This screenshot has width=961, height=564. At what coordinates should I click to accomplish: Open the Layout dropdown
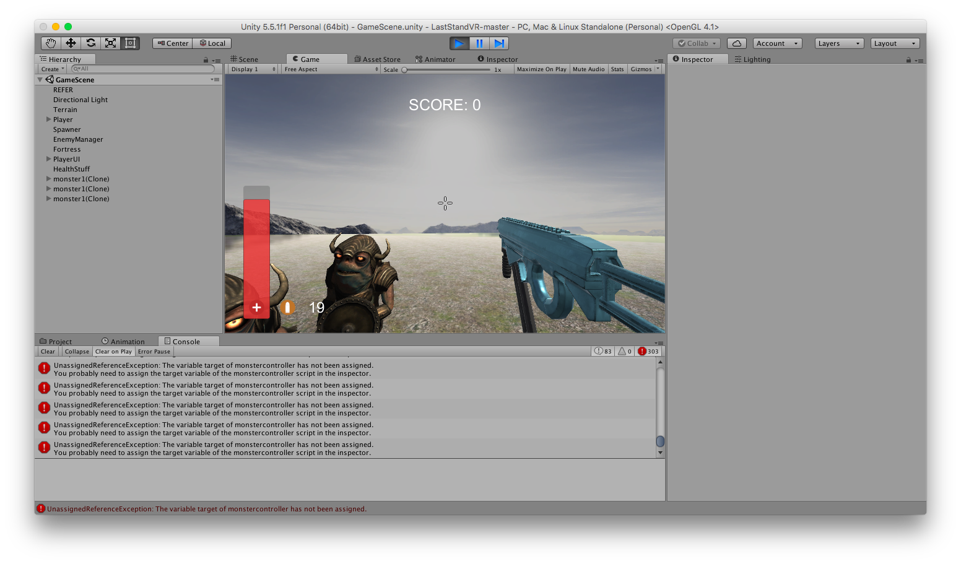pos(895,43)
